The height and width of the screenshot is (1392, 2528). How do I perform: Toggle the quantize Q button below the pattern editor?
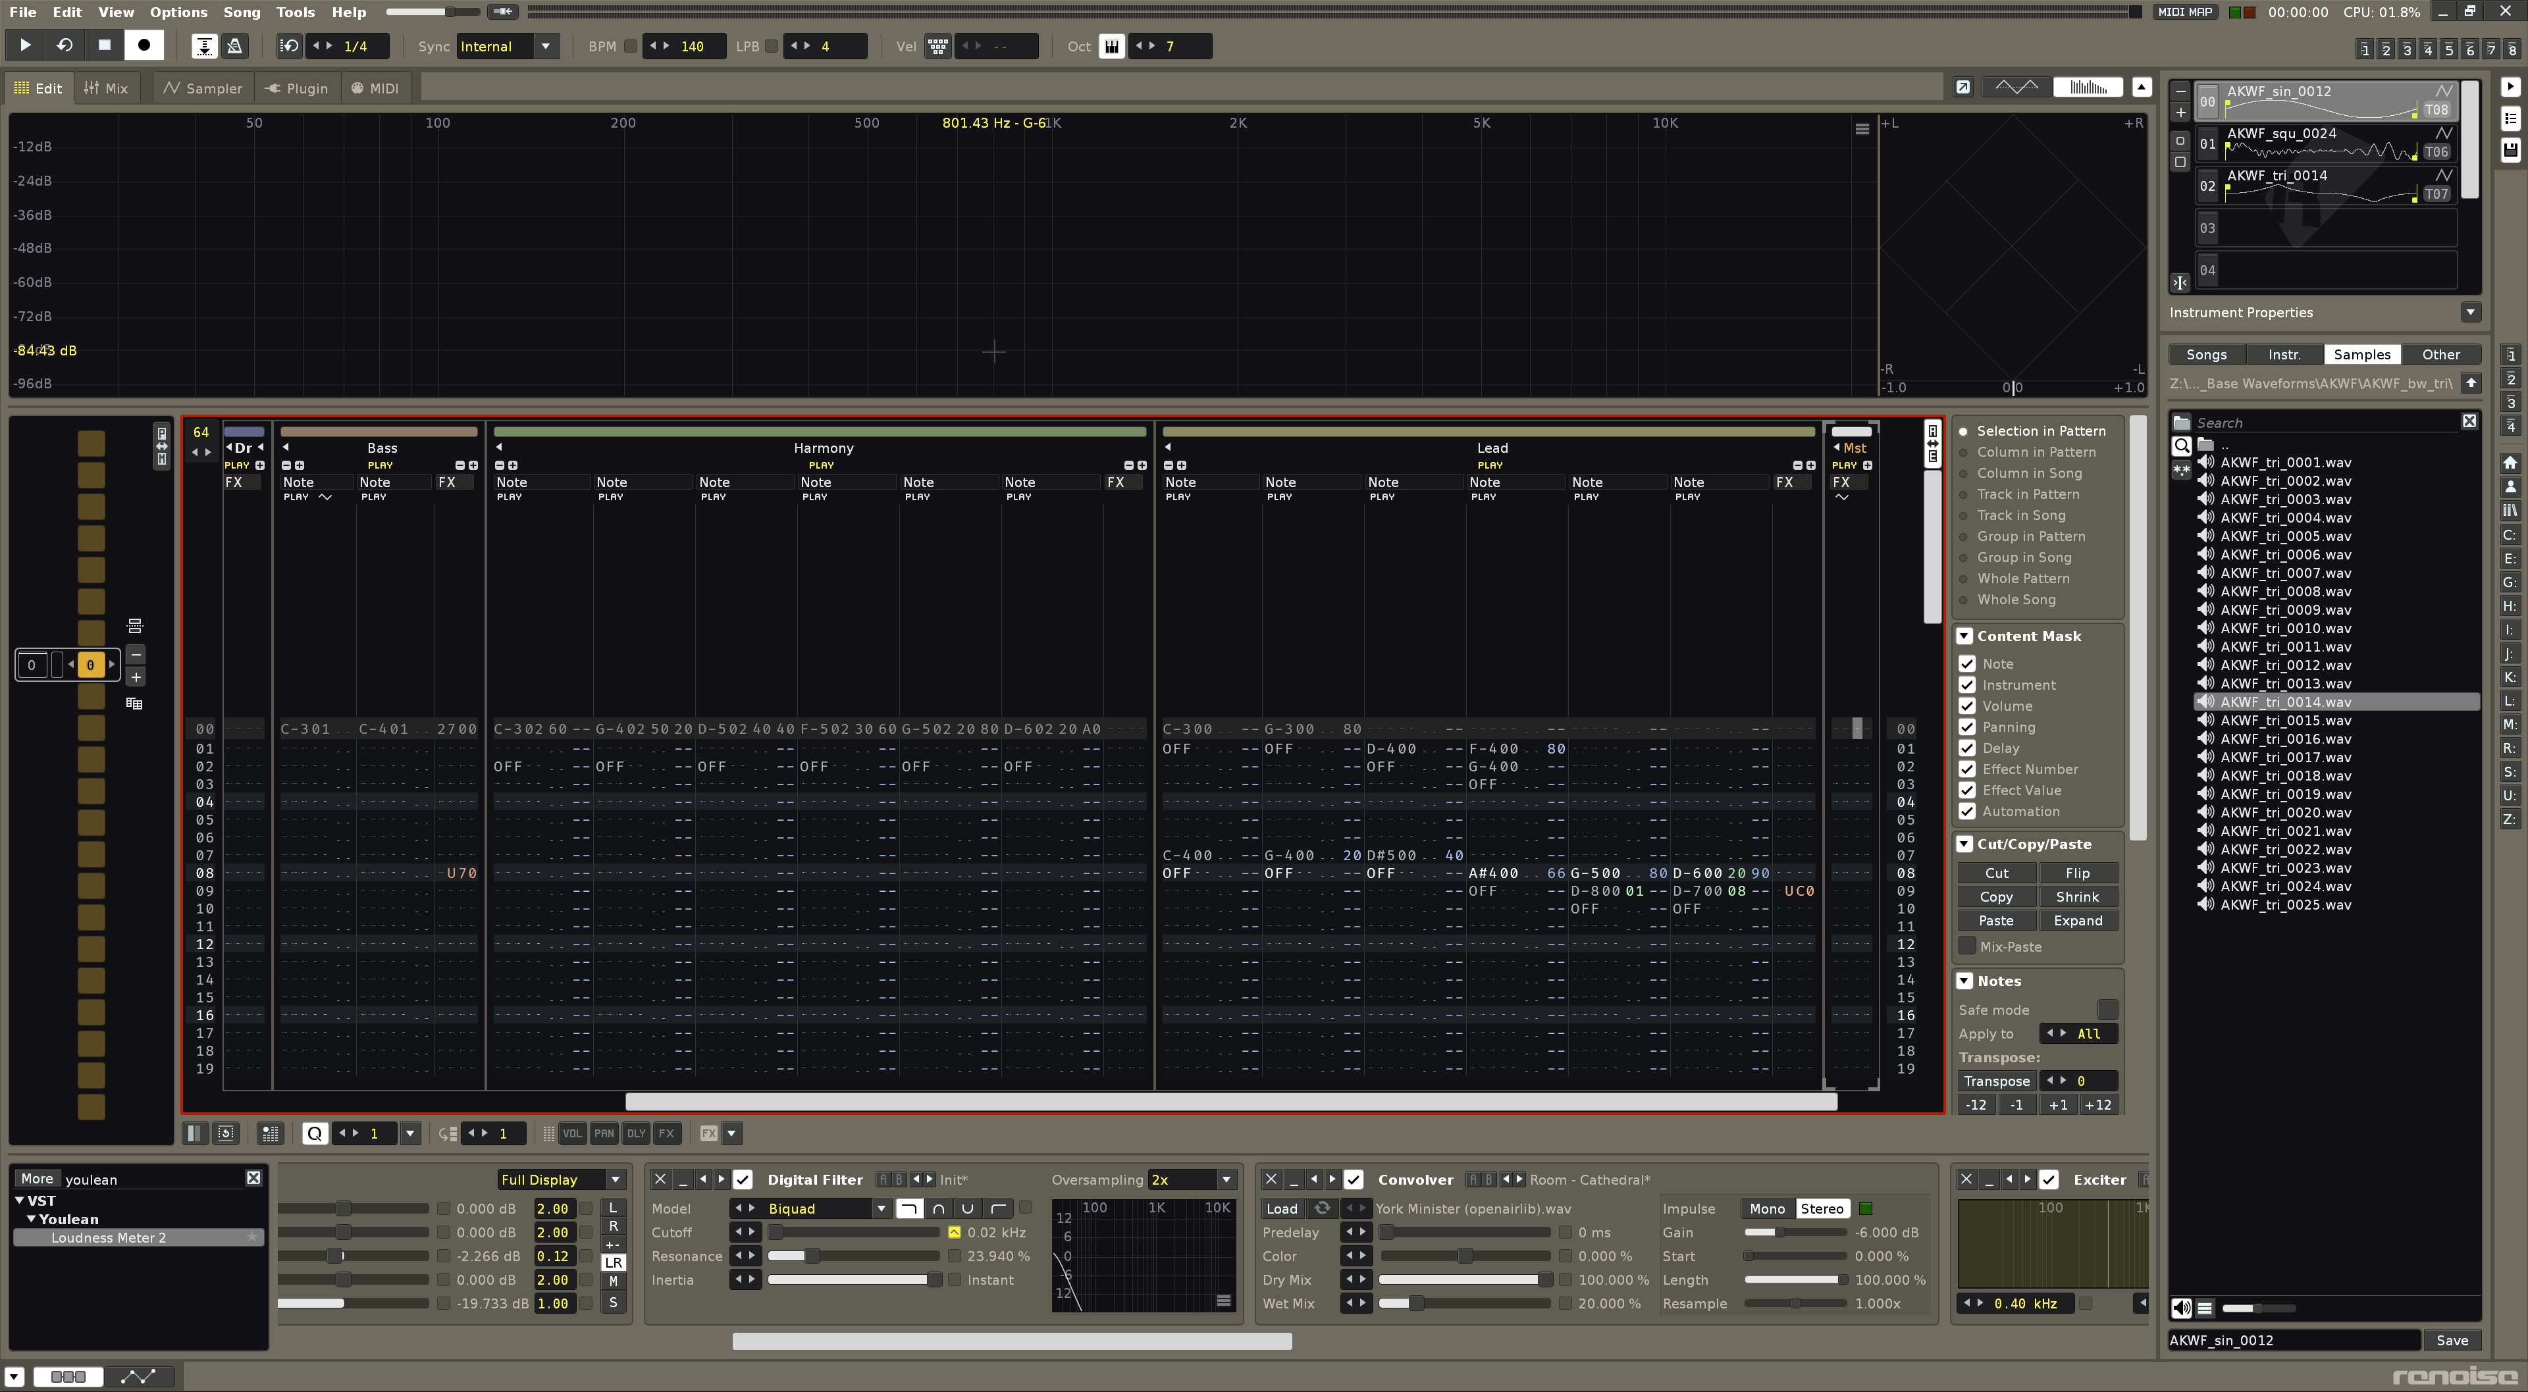(314, 1133)
